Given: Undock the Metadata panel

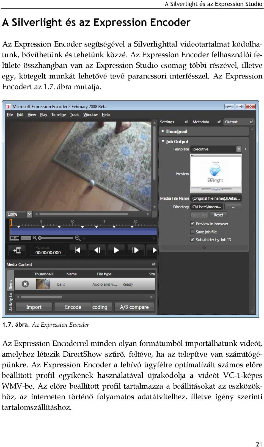Looking at the screenshot, I should (219, 122).
